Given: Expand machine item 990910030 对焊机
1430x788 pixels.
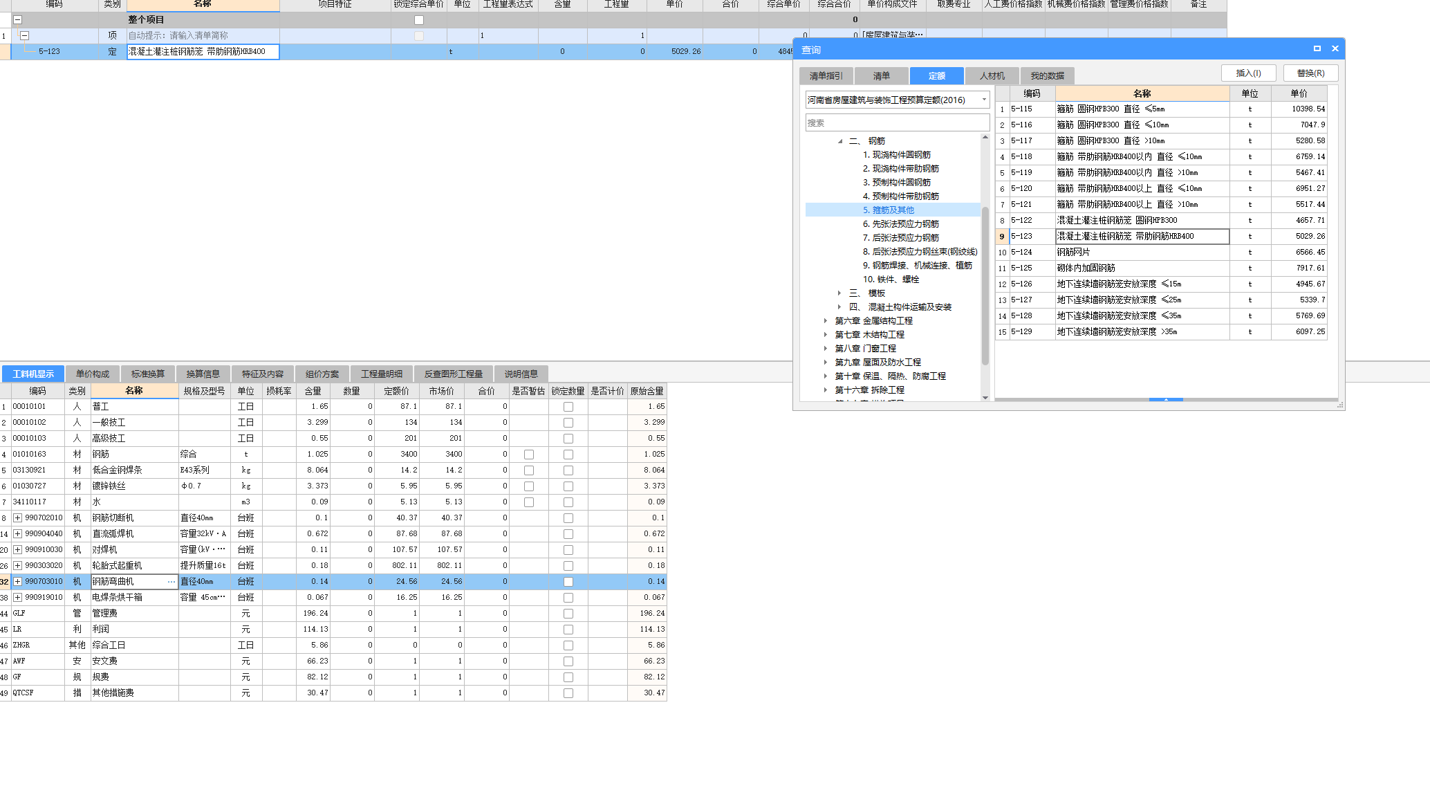Looking at the screenshot, I should click(x=18, y=550).
